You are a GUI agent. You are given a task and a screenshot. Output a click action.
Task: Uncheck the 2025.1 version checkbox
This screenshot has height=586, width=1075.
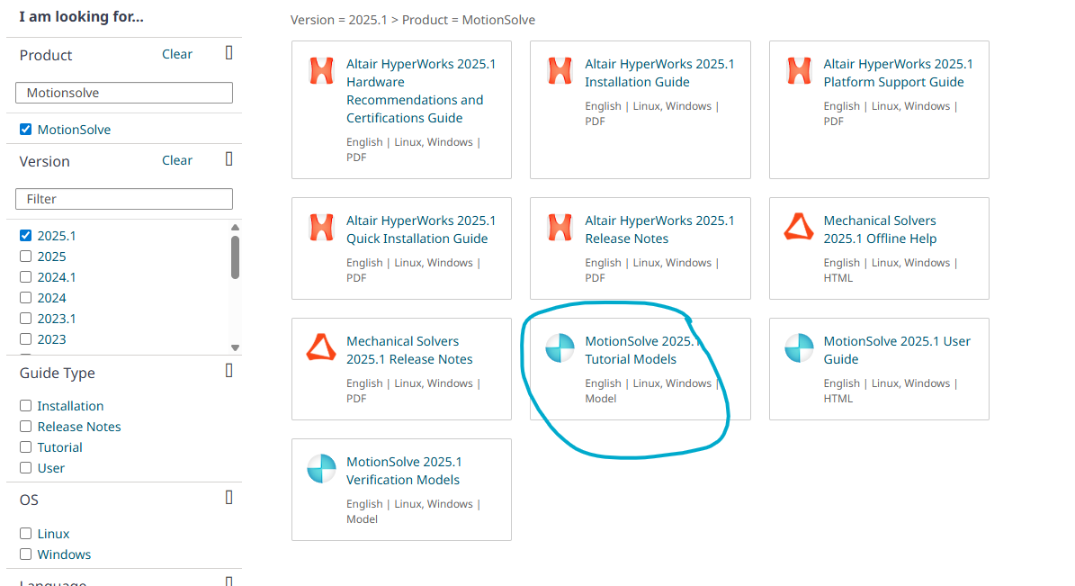[25, 235]
